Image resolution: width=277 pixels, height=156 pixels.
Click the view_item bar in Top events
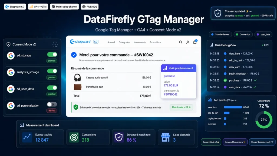point(233,107)
